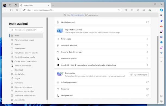Go to the Home page icon
Screen dimensions: 166x106
coord(17,10)
